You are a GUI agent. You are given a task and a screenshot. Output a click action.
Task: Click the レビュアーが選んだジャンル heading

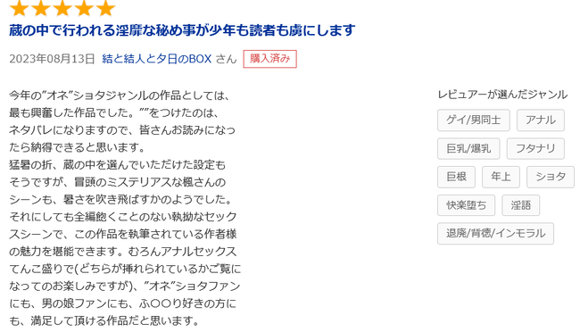click(502, 95)
